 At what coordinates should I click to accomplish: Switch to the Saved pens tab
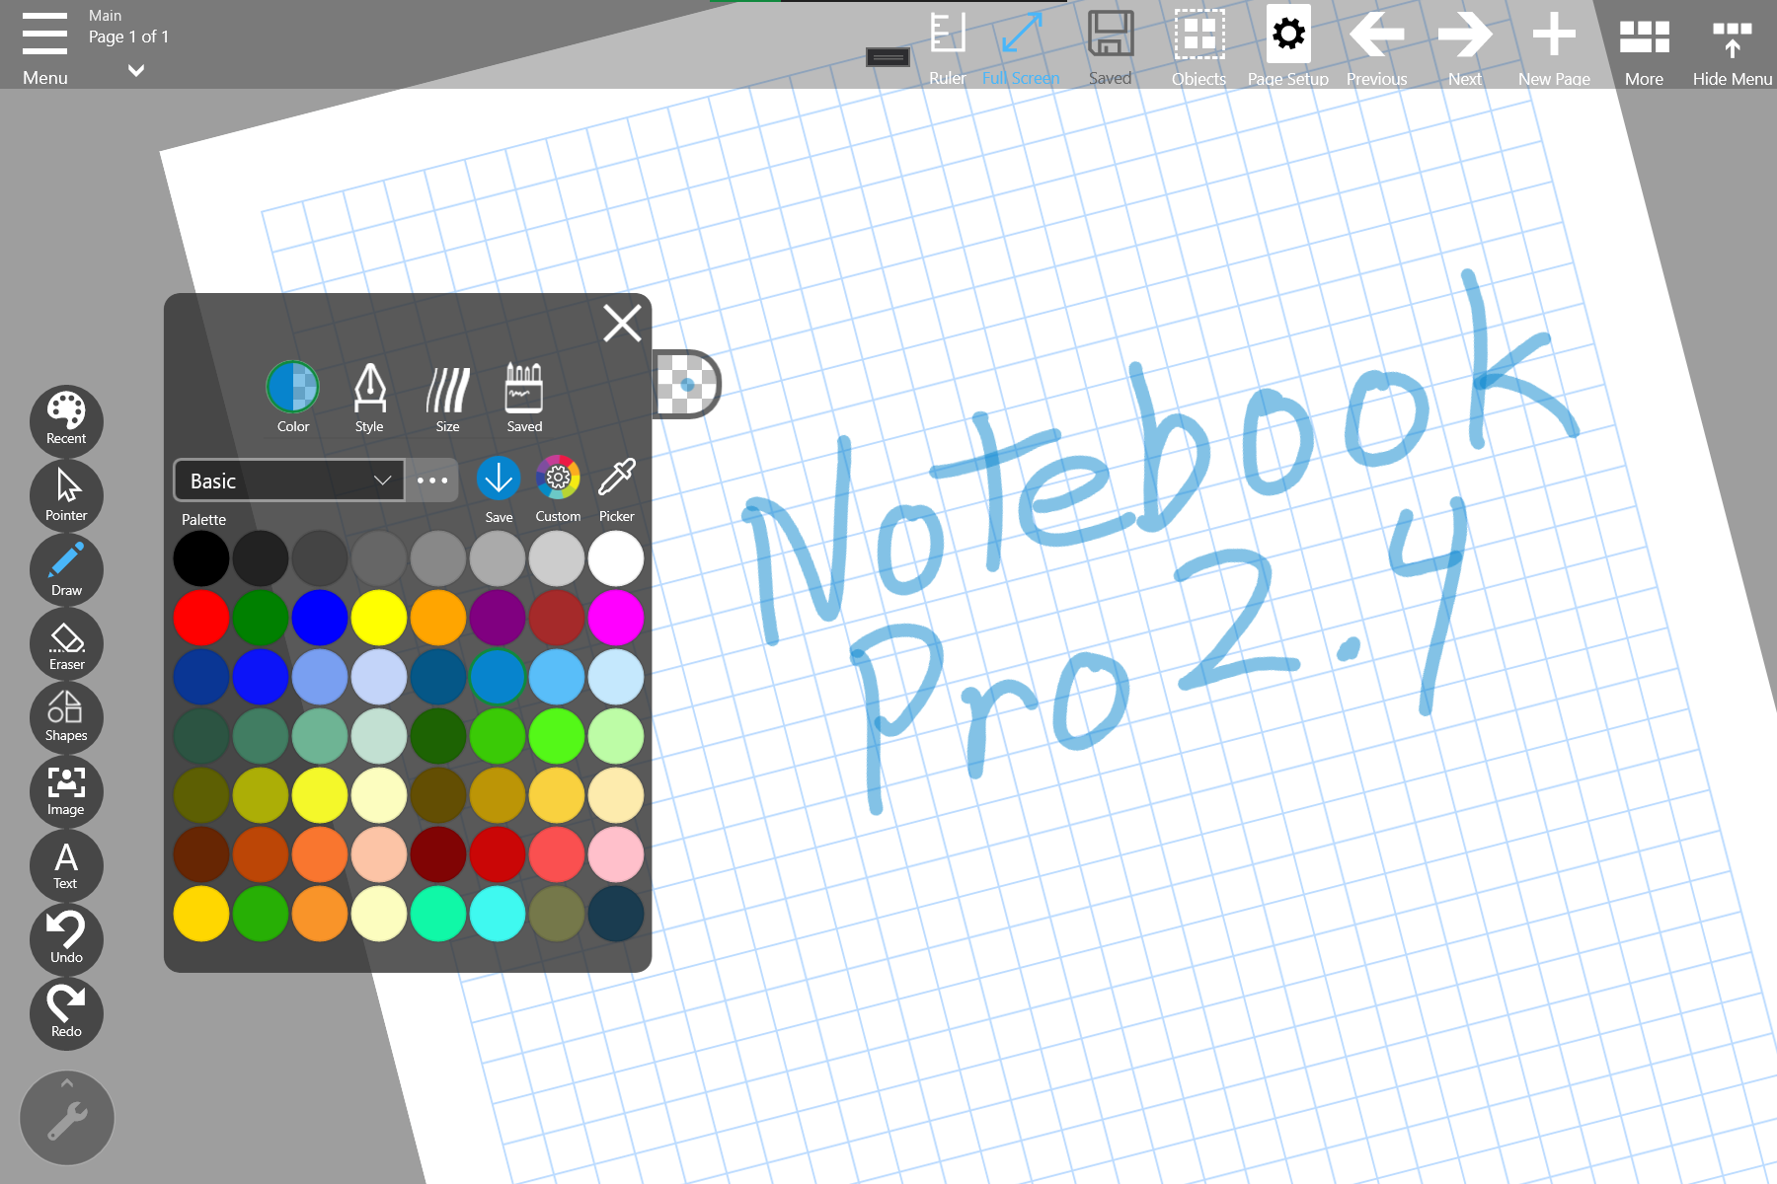(x=524, y=397)
